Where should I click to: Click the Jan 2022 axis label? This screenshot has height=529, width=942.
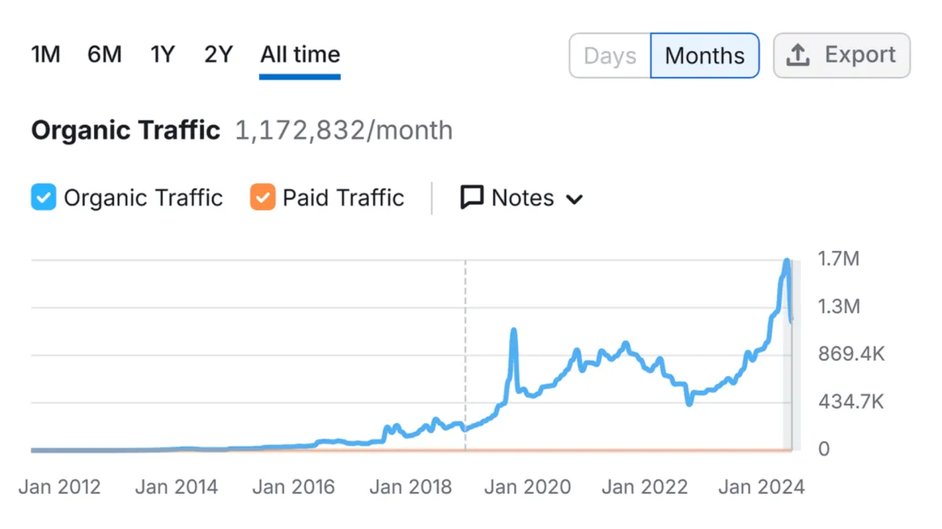click(x=644, y=487)
